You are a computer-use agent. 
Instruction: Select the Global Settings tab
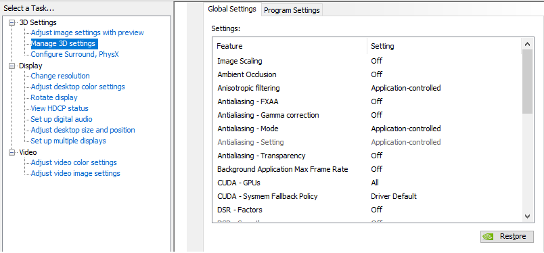tap(232, 9)
